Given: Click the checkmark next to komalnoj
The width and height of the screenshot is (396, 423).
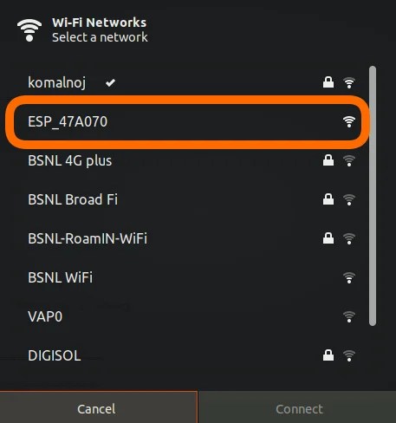Looking at the screenshot, I should (110, 83).
